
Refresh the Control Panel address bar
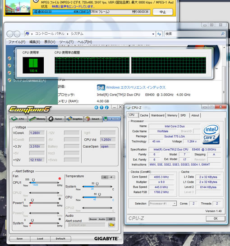159,34
